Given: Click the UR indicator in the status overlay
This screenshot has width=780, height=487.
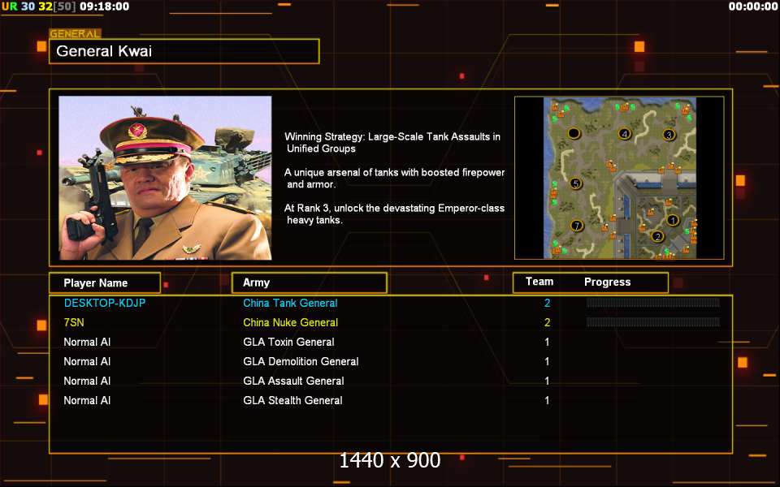Looking at the screenshot, I should (10, 6).
